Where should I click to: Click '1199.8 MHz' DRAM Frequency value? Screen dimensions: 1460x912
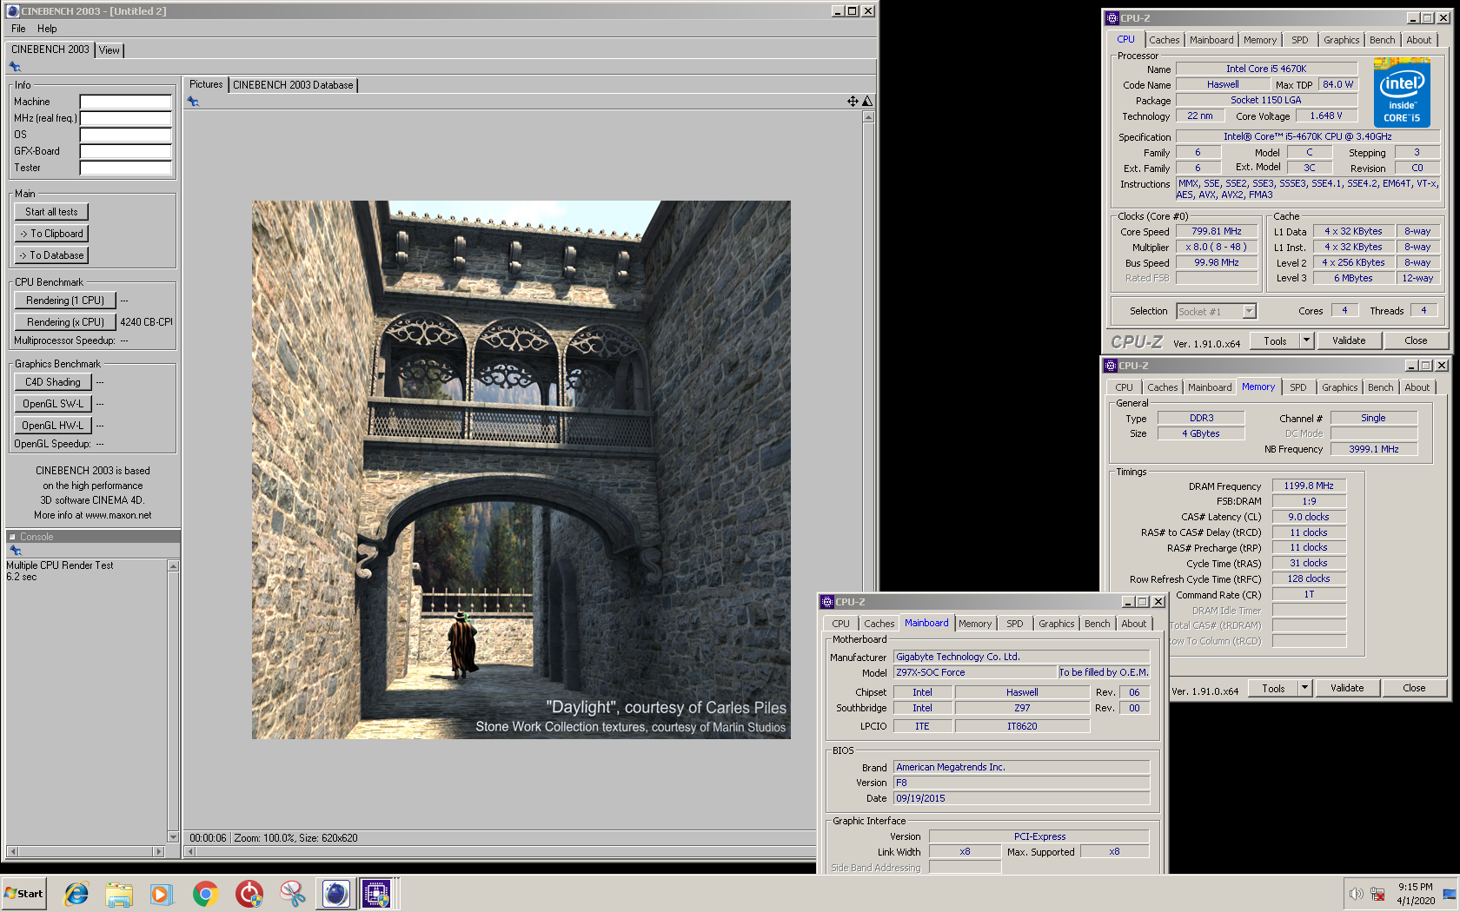[x=1309, y=486]
